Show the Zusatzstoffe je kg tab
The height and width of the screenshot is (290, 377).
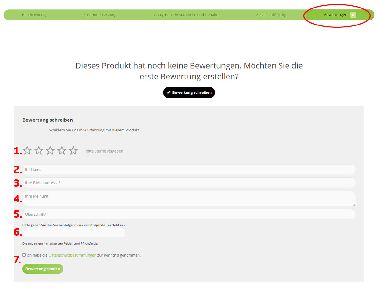[x=271, y=15]
